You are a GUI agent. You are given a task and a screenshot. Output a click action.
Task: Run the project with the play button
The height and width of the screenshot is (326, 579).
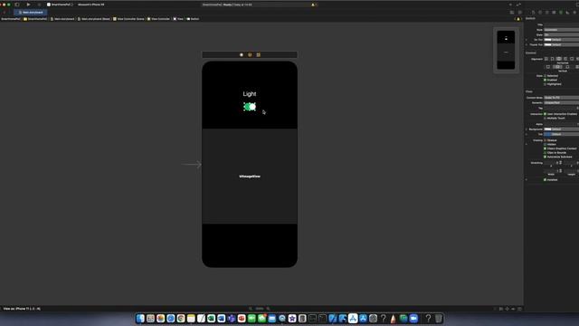[x=28, y=5]
